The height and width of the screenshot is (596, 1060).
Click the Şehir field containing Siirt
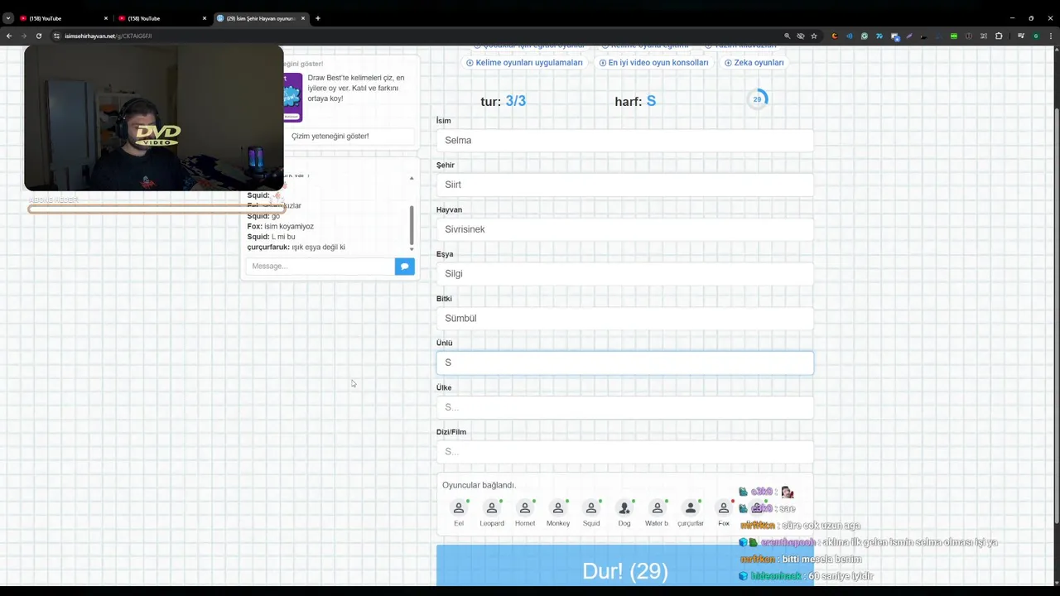coord(624,185)
